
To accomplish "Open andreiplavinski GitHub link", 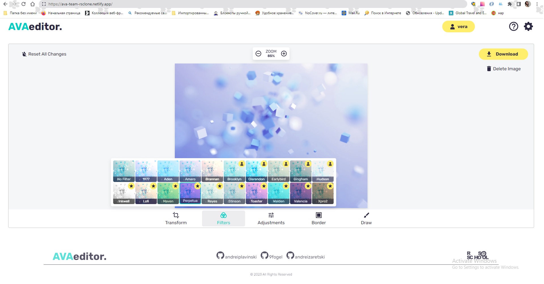I will pos(237,256).
